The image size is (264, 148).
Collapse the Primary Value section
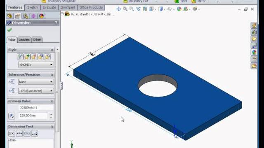[x=52, y=101]
